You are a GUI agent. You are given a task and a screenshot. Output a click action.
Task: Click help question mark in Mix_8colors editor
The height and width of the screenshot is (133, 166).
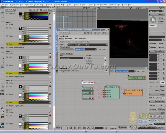pyautogui.click(x=54, y=10)
